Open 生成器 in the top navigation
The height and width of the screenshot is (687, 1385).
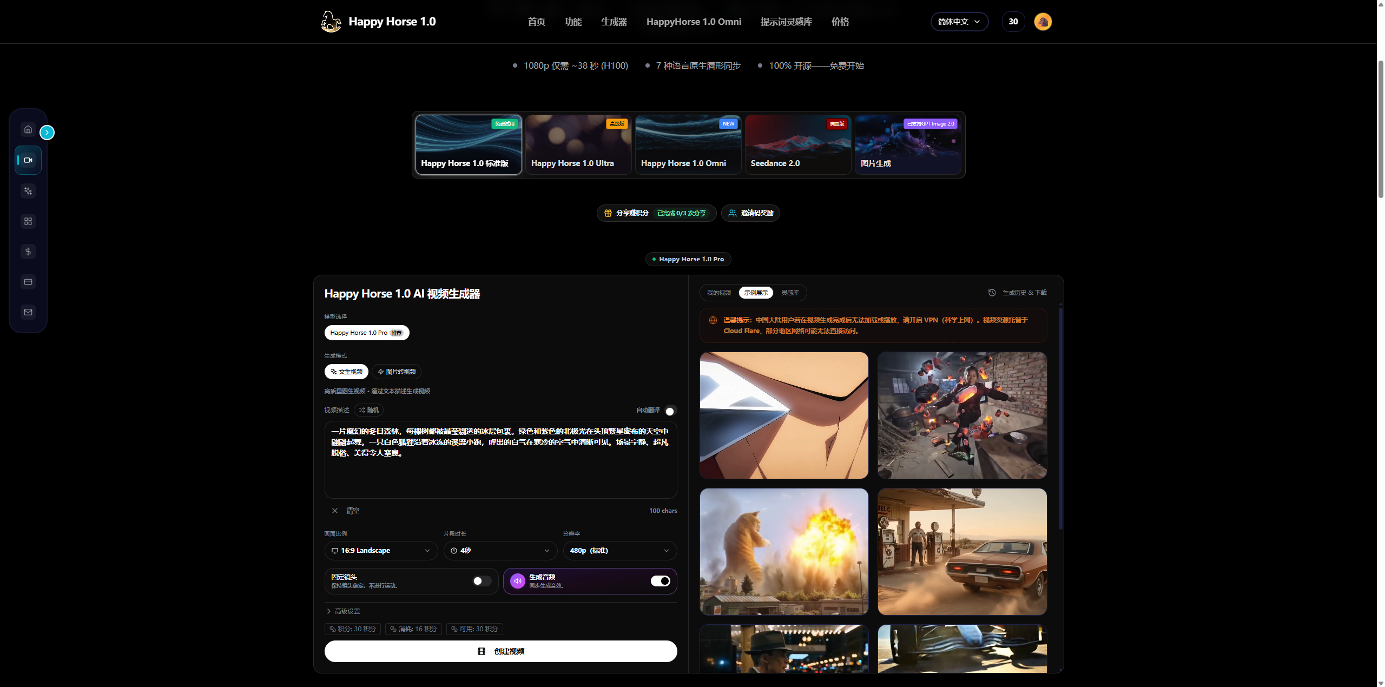click(614, 22)
